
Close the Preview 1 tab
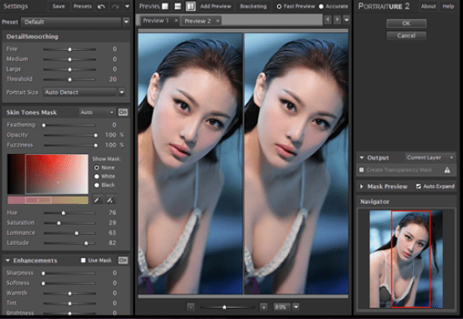point(176,20)
